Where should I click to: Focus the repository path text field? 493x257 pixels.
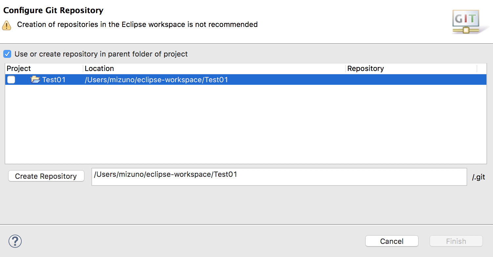(x=279, y=177)
